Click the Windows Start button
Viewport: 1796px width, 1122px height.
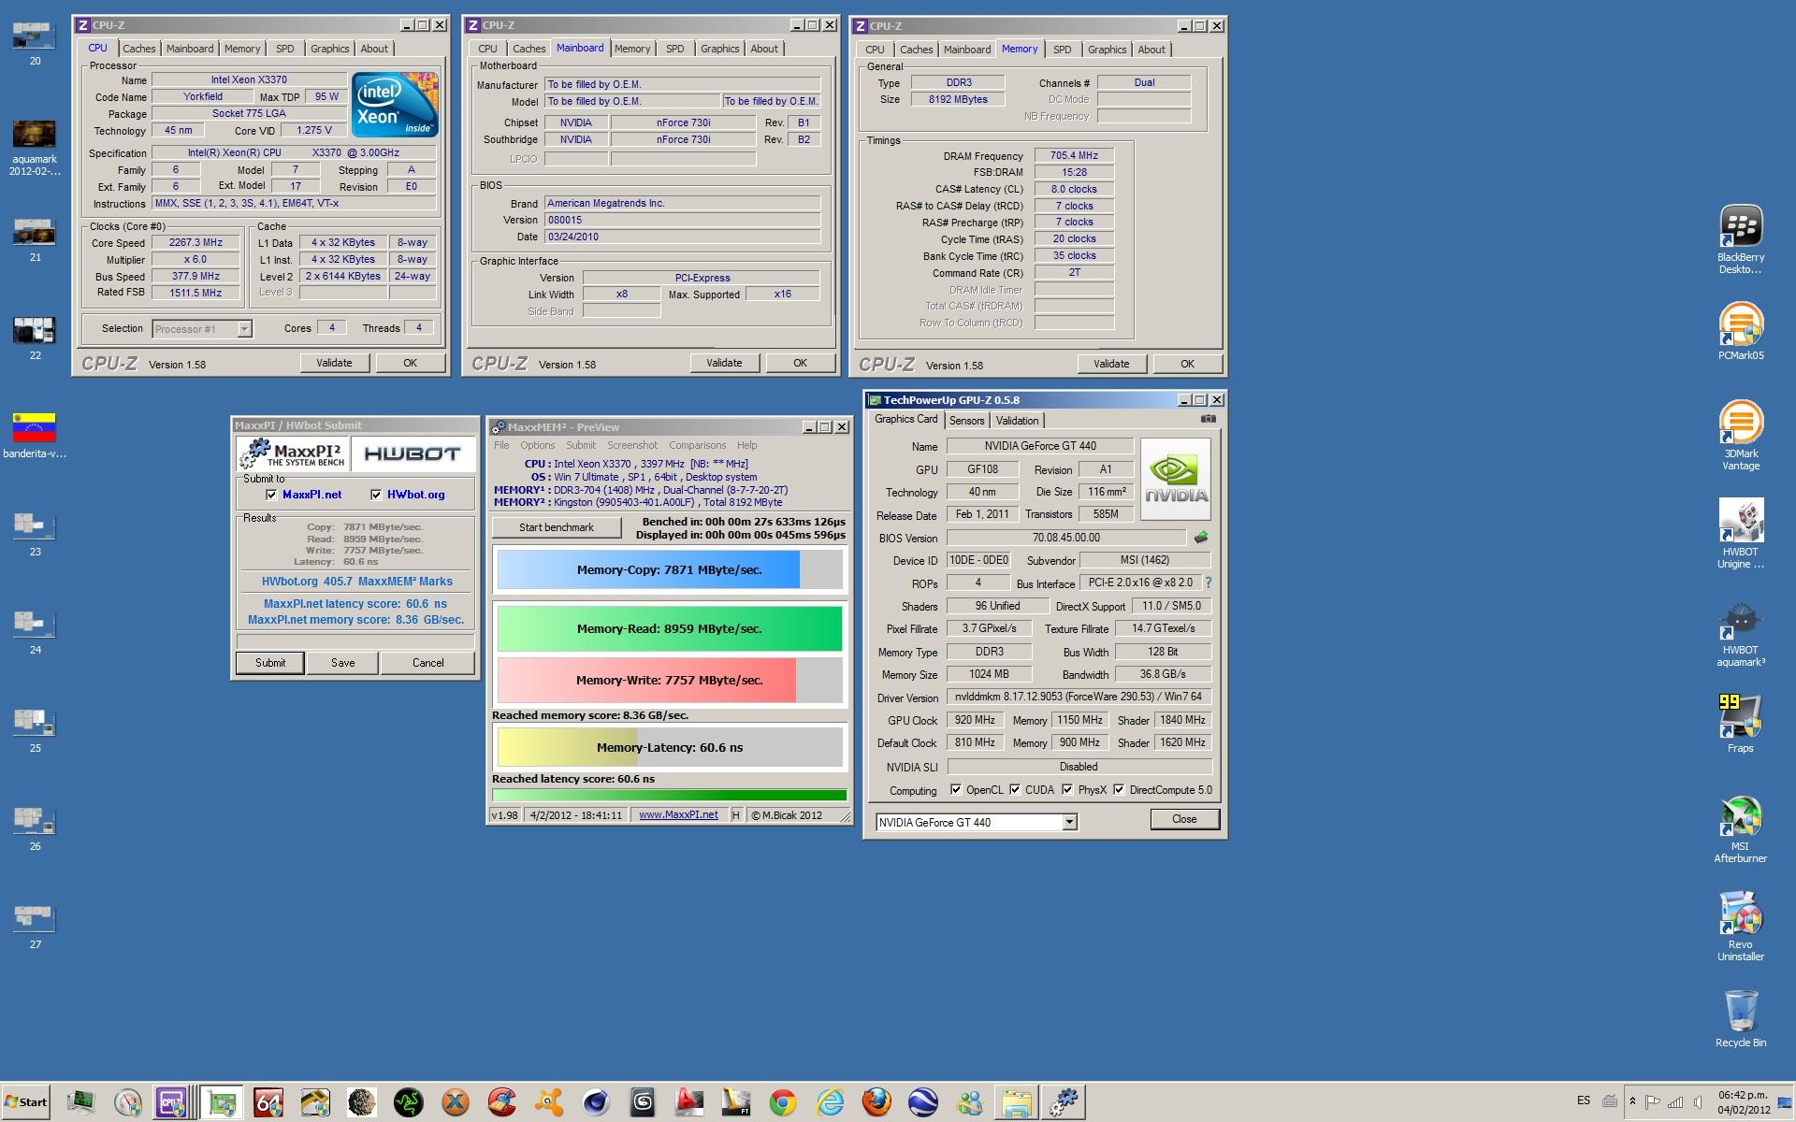25,1102
